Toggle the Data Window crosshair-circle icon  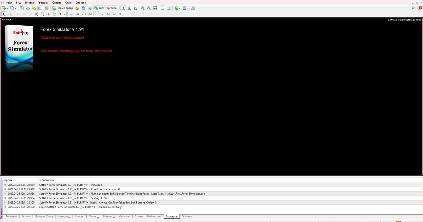tap(28, 8)
